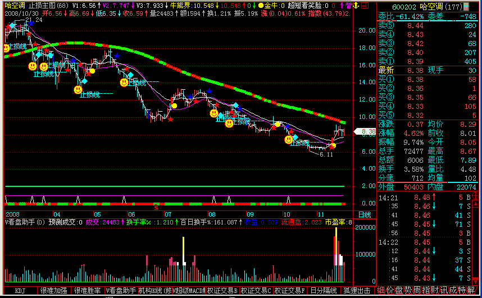Switch side panel to 盘 tab
The width and height of the screenshot is (482, 298).
pos(399,290)
